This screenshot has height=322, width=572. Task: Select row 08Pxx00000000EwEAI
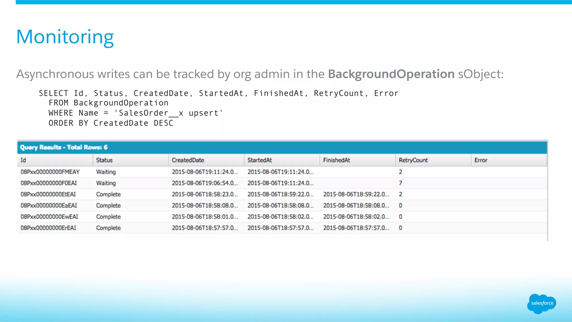coord(49,217)
